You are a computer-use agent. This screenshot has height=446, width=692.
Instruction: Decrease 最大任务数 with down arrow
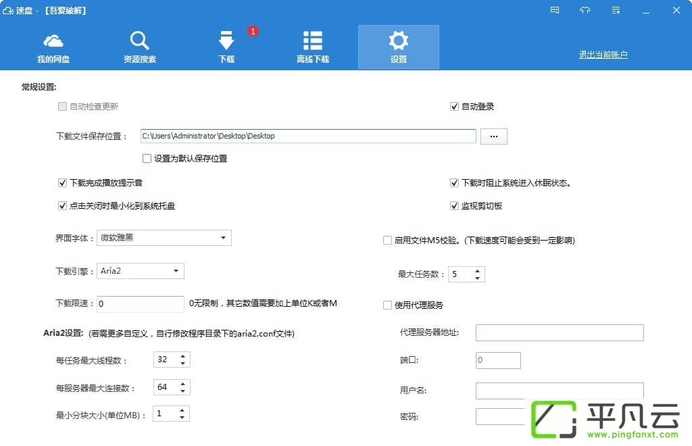478,278
